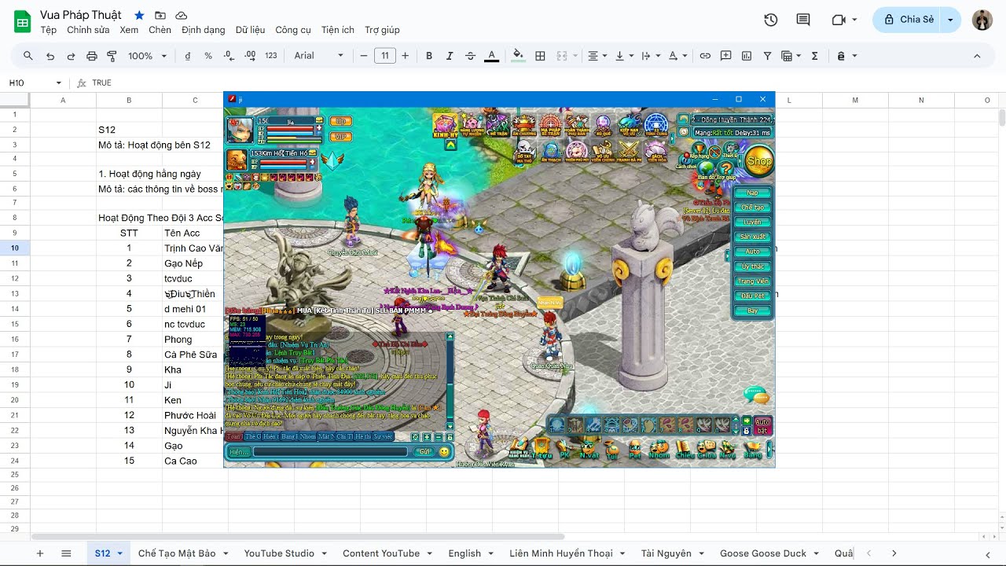This screenshot has height=566, width=1006.
Task: Click the functions sigma icon
Action: pos(814,56)
